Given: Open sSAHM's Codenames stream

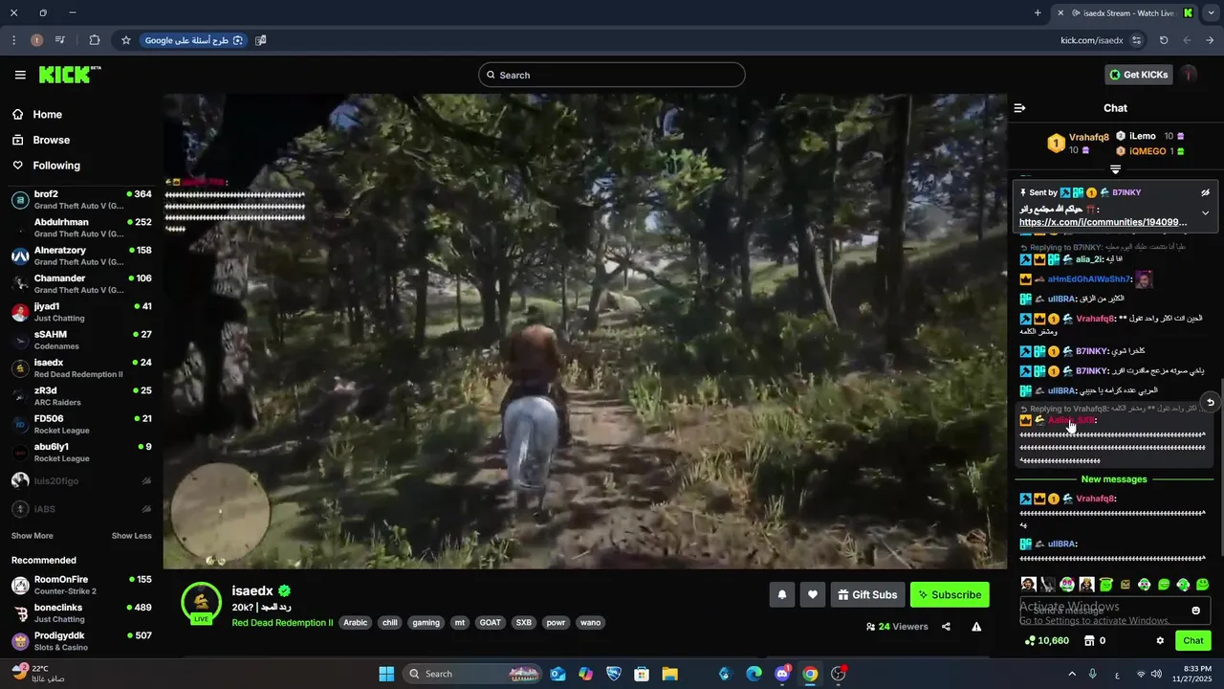Looking at the screenshot, I should pos(81,340).
